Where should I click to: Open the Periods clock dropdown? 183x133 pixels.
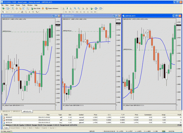tap(96, 8)
